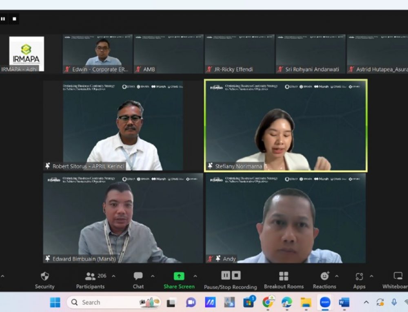Select Edwin's thumbnail in the top strip
408x312 pixels.
[x=98, y=54]
